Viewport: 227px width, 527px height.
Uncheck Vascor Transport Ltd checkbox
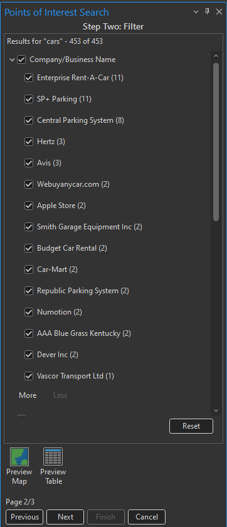pos(29,376)
